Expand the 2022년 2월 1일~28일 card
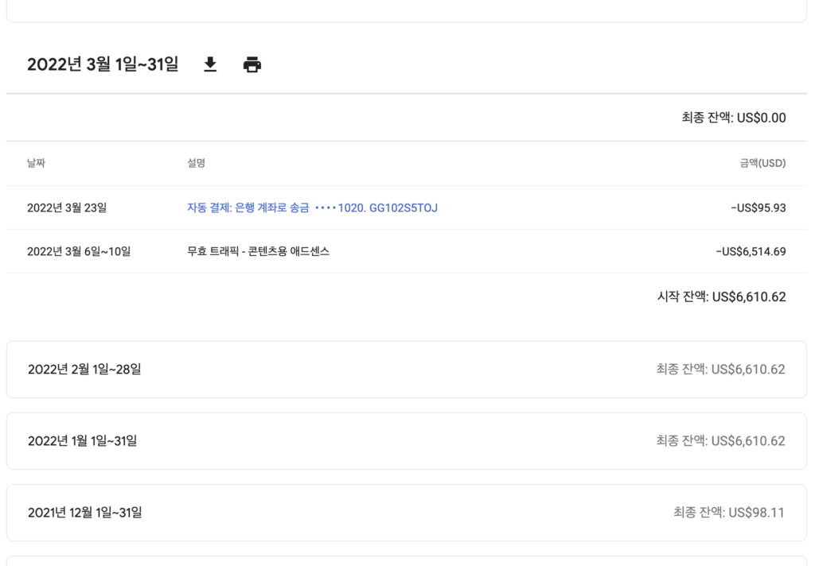The width and height of the screenshot is (815, 566). pos(84,369)
